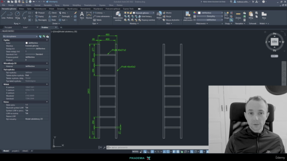Click the Linia odniesienia (leader) tool

[101, 17]
